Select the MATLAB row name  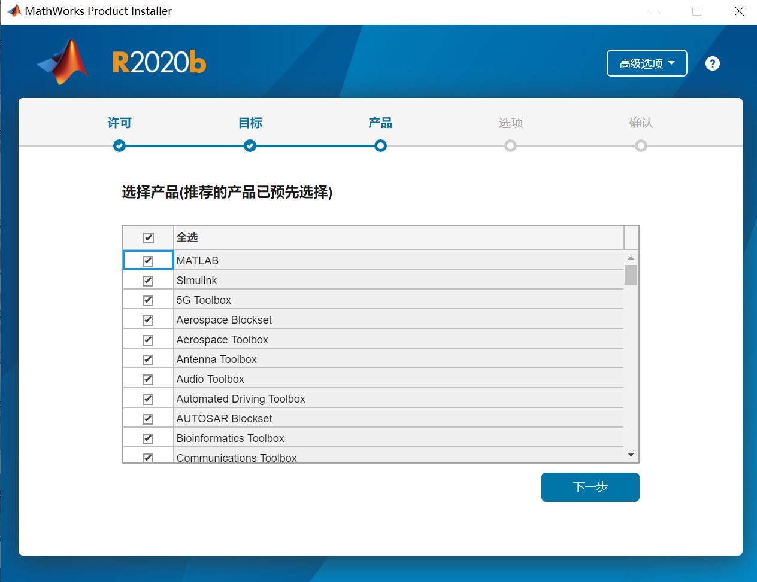[198, 261]
